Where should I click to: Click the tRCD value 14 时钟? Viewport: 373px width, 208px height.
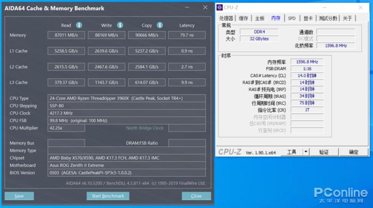click(x=307, y=82)
